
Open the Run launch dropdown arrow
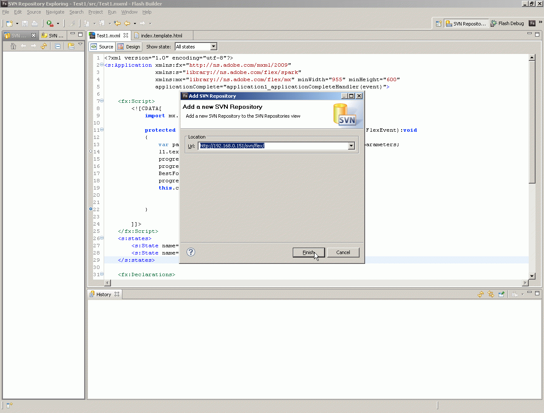click(x=58, y=24)
